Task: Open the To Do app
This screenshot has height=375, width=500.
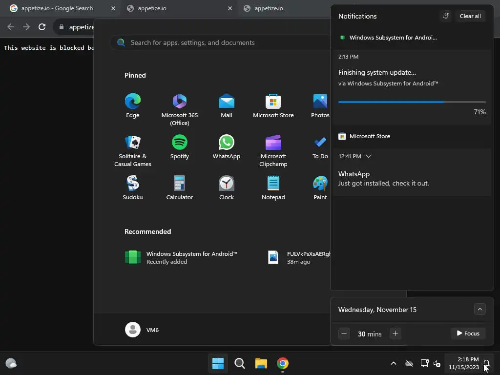Action: point(320,147)
